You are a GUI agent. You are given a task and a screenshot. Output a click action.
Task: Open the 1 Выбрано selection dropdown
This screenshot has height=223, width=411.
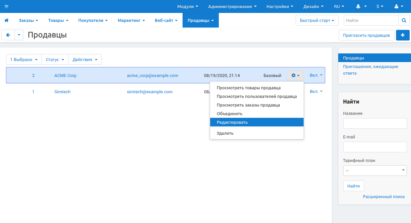24,60
